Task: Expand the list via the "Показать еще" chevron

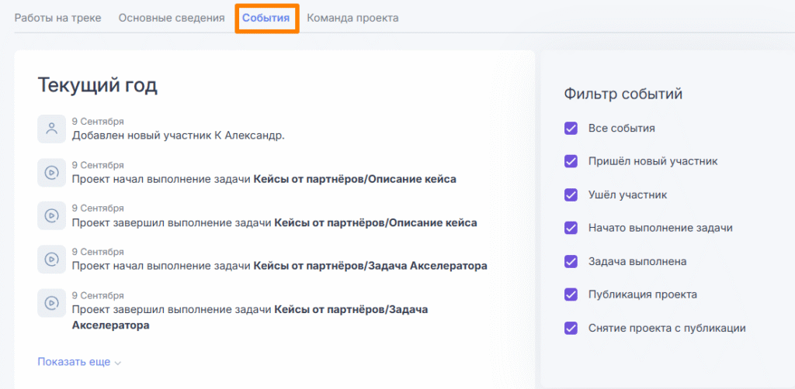Action: click(118, 363)
